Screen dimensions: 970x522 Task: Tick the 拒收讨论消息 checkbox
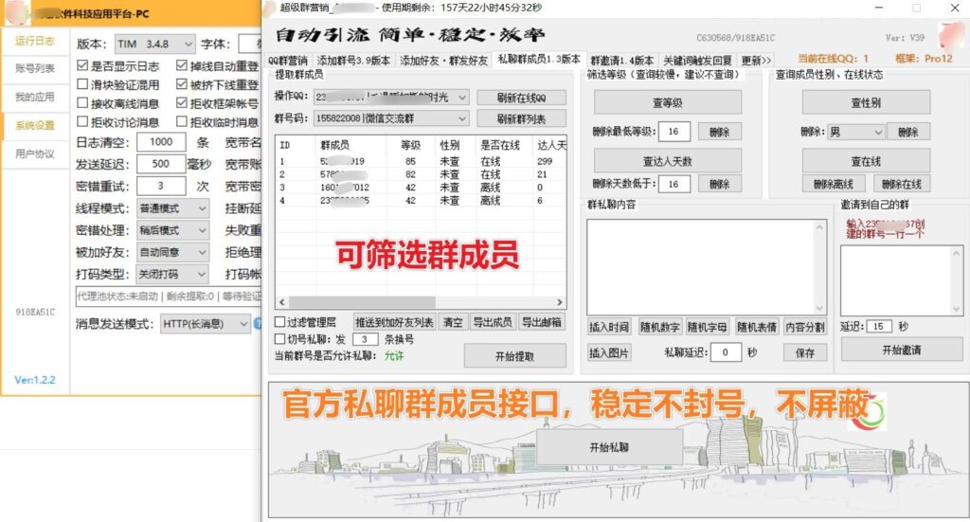82,121
